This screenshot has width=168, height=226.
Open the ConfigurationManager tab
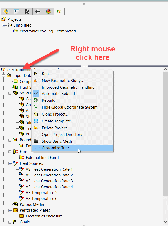pos(27,11)
